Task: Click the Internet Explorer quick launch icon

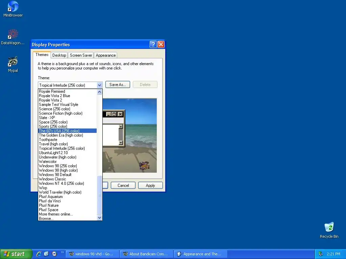Action: click(x=39, y=254)
